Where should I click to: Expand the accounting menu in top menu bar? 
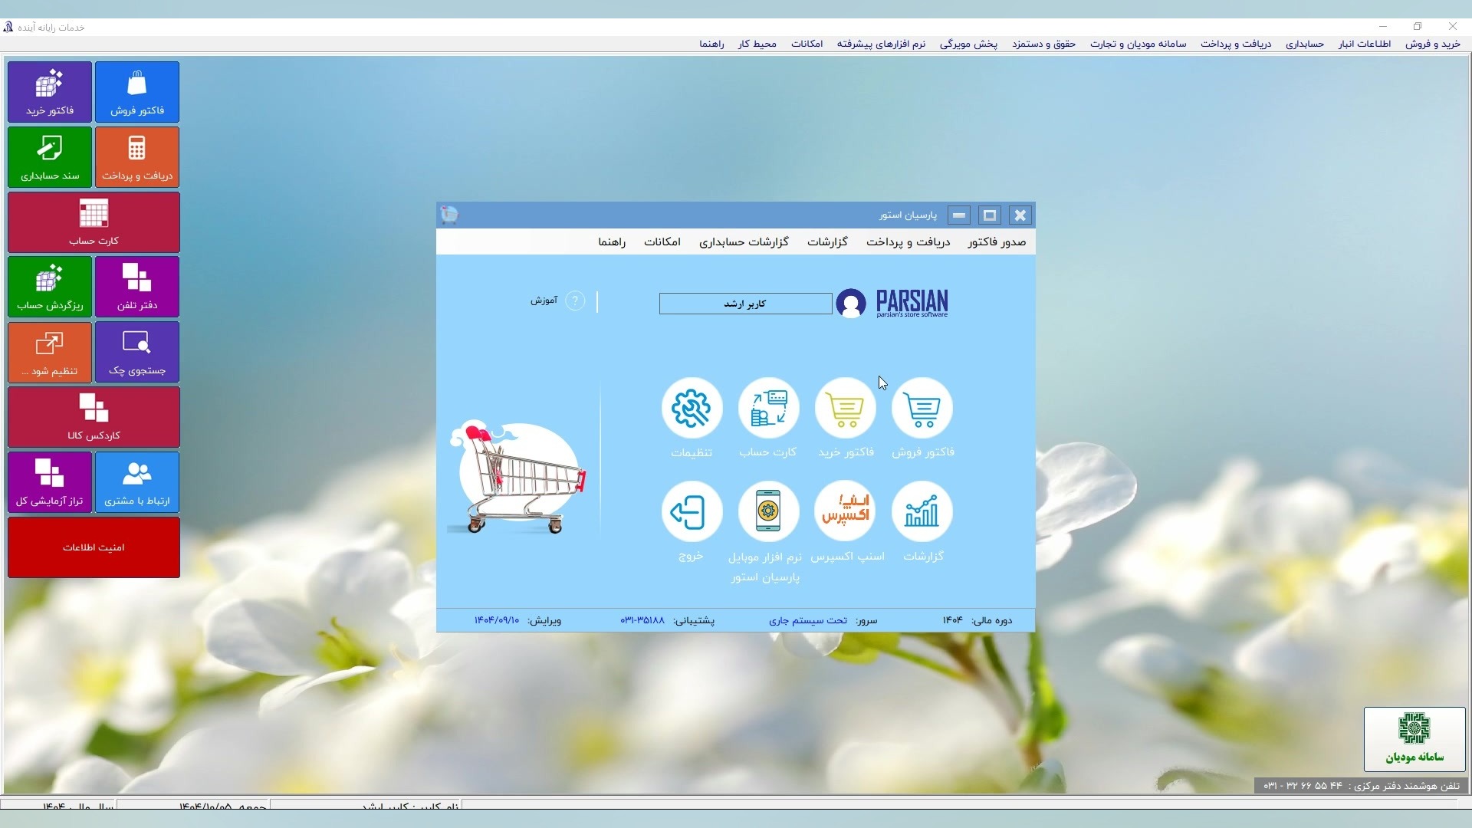pos(1304,44)
